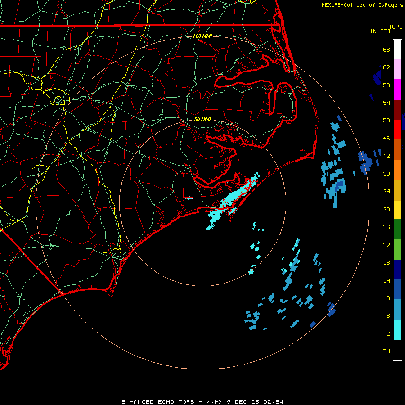The width and height of the screenshot is (405, 405).
Task: Click the light pink 62 K FT swatch
Action: (x=397, y=69)
